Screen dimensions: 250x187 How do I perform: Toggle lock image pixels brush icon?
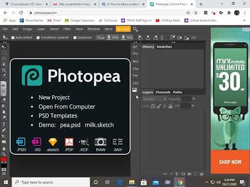tap(159, 106)
